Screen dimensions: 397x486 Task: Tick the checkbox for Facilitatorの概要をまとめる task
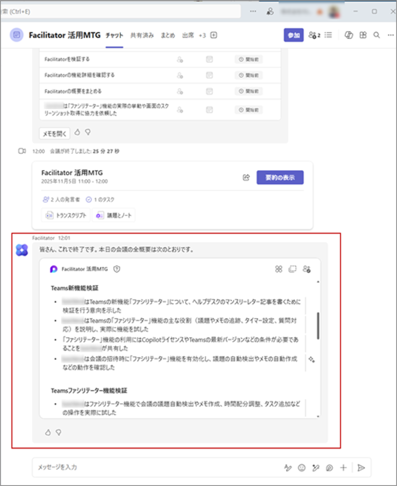click(209, 91)
